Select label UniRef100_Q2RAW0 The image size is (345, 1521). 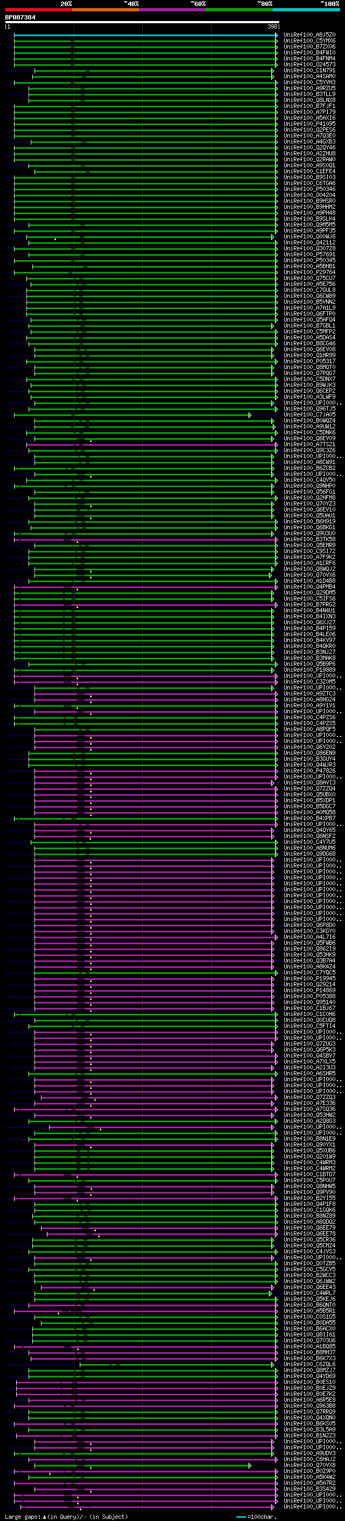point(309,159)
